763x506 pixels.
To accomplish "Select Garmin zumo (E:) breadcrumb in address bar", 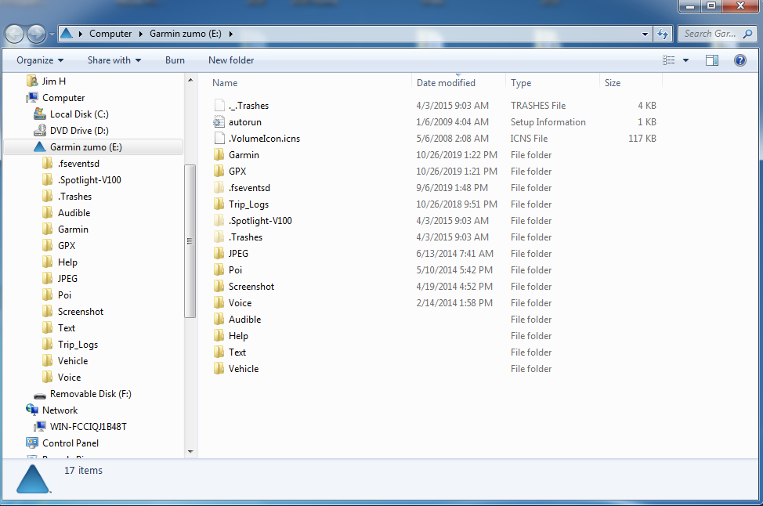I will 186,34.
